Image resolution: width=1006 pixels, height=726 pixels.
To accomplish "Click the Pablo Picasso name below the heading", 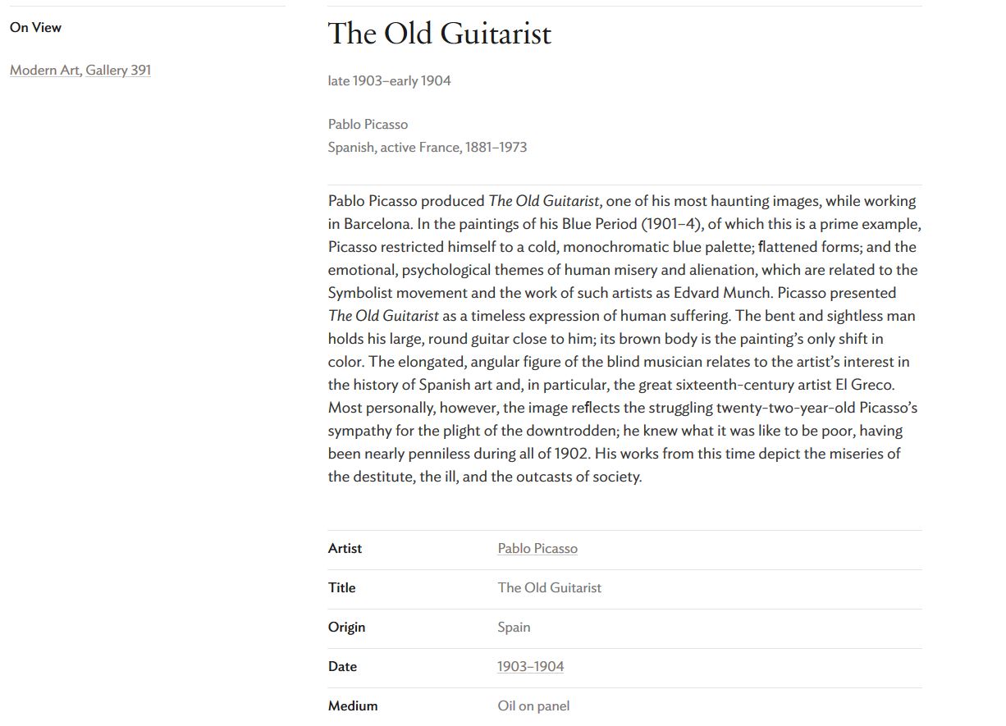I will tap(368, 125).
